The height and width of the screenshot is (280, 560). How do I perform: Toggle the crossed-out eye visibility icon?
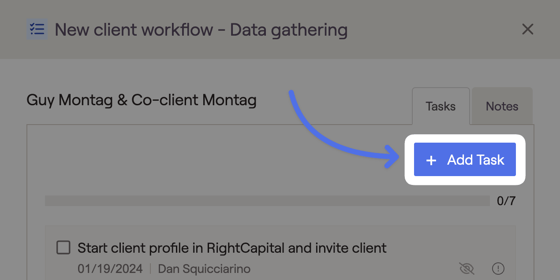tap(466, 268)
